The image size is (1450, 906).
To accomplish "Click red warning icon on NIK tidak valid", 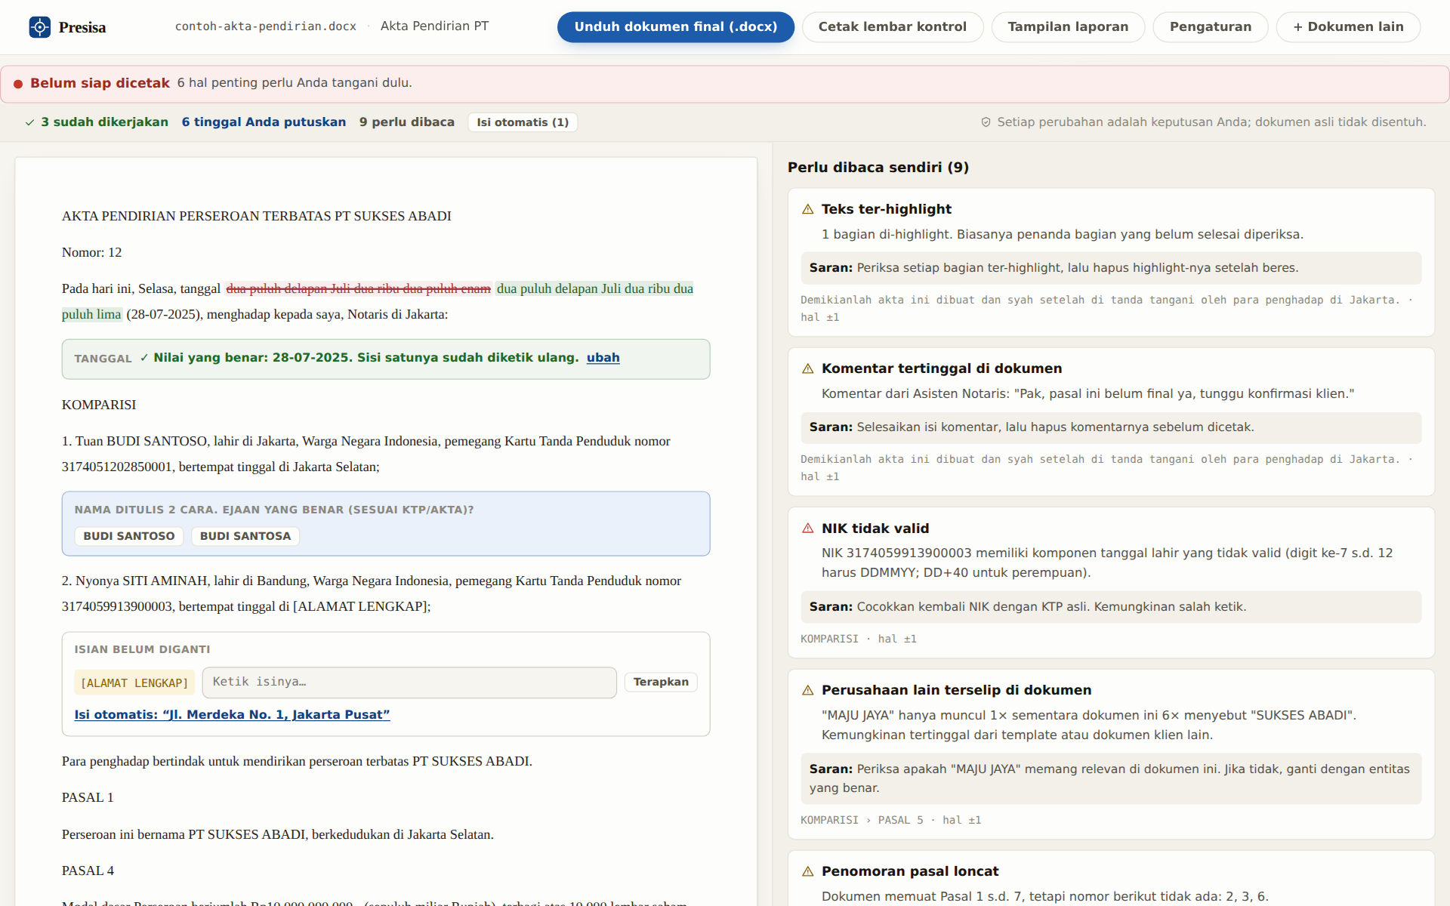I will pyautogui.click(x=807, y=528).
